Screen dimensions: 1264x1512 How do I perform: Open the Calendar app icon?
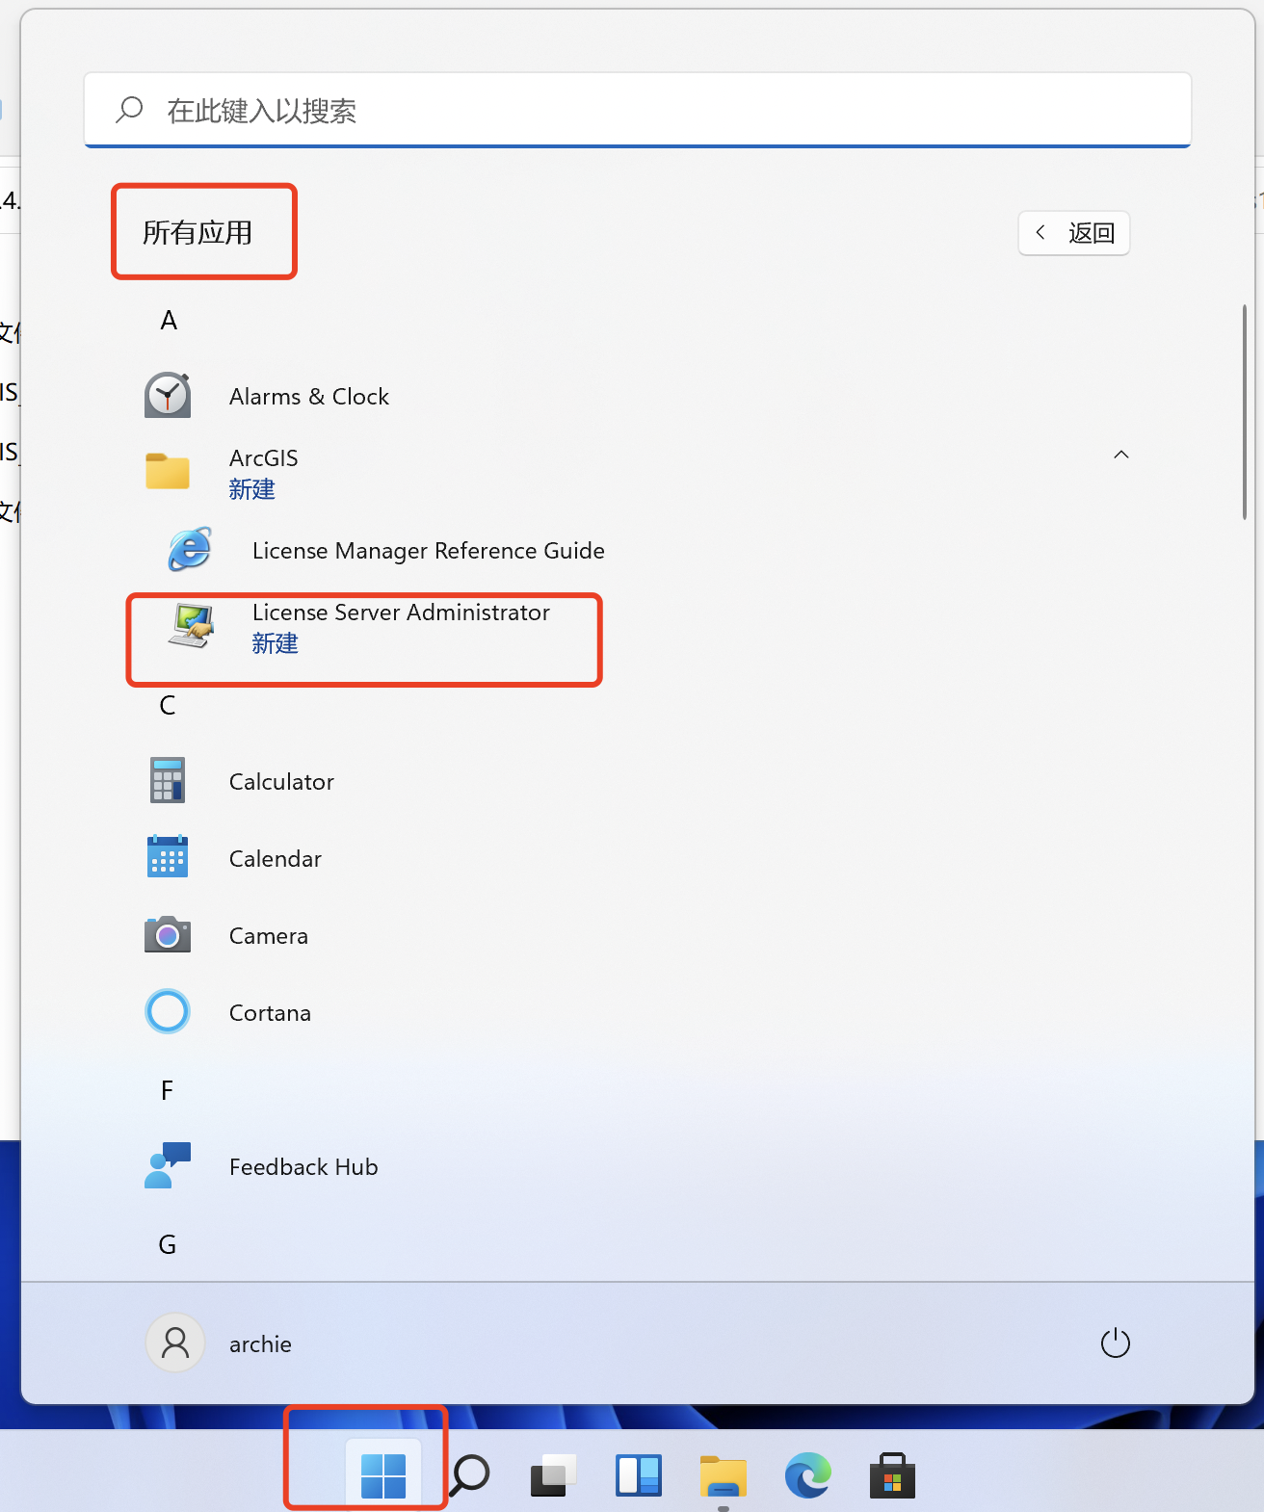pyautogui.click(x=168, y=857)
